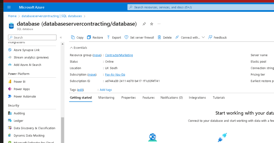The image size is (274, 143).
Task: Switch to the Properties tab
Action: point(128,98)
